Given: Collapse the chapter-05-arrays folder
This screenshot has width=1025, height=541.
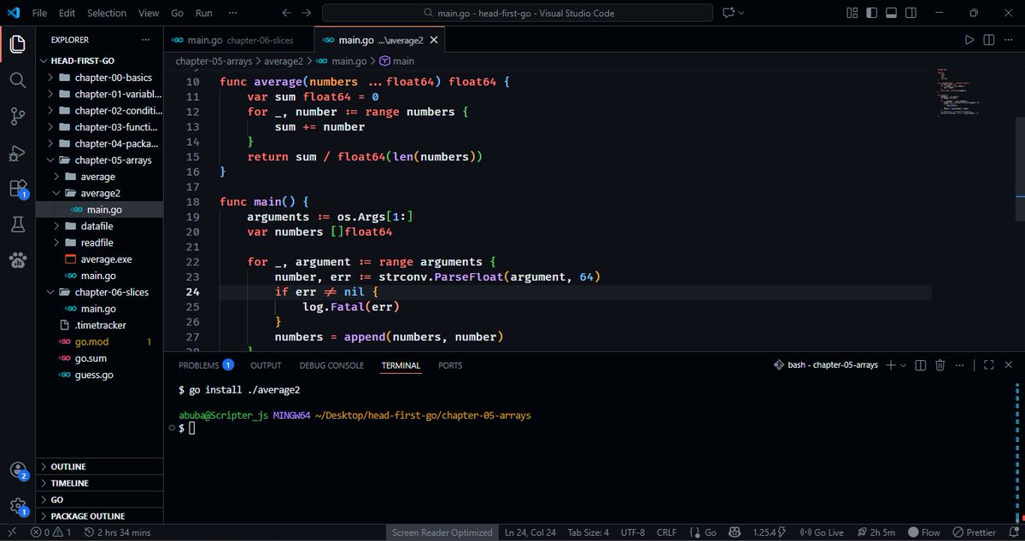Looking at the screenshot, I should click(100, 160).
